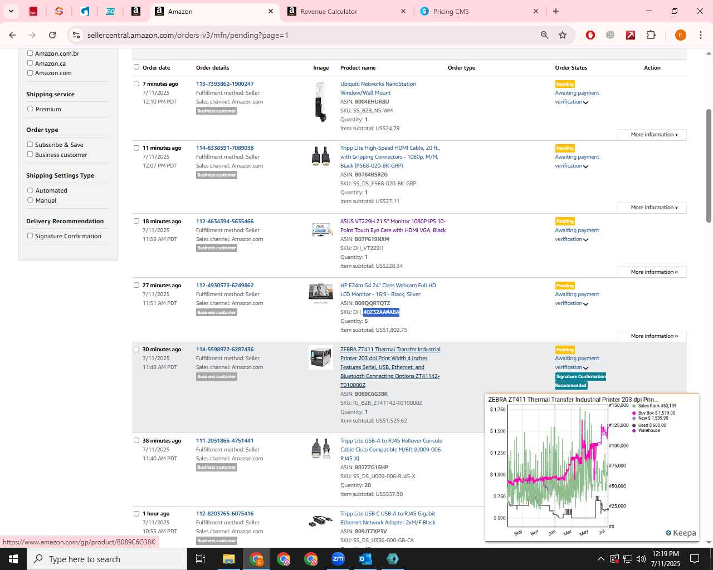Screen dimensions: 713x570
Task: Click the Keepa logo in price chart
Action: coord(681,533)
